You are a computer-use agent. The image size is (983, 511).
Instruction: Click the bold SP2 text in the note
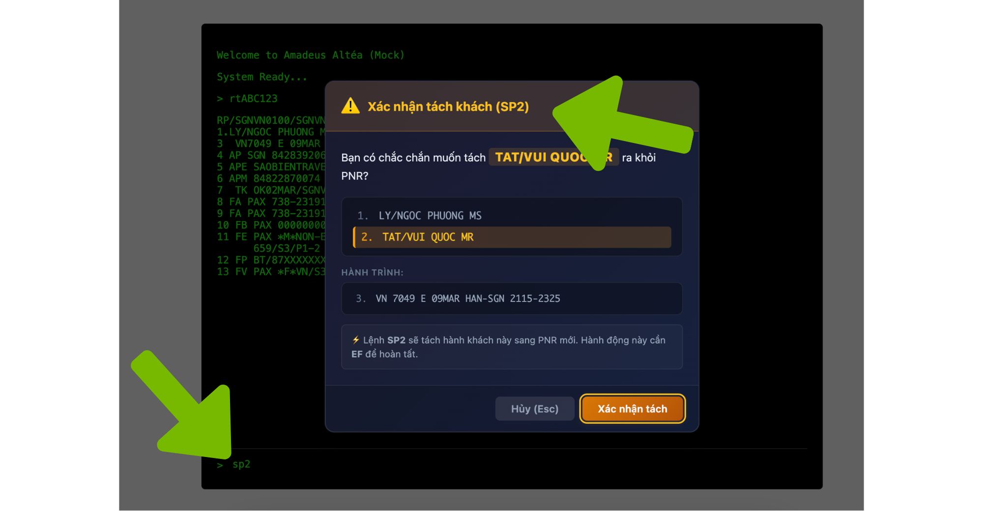click(396, 340)
